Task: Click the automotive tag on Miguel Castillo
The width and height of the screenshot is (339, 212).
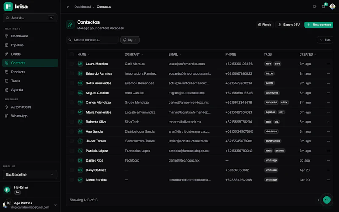Action: click(x=272, y=93)
